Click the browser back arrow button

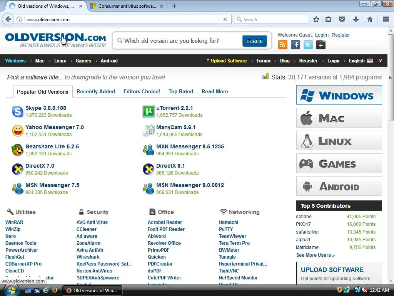pyautogui.click(x=8, y=19)
